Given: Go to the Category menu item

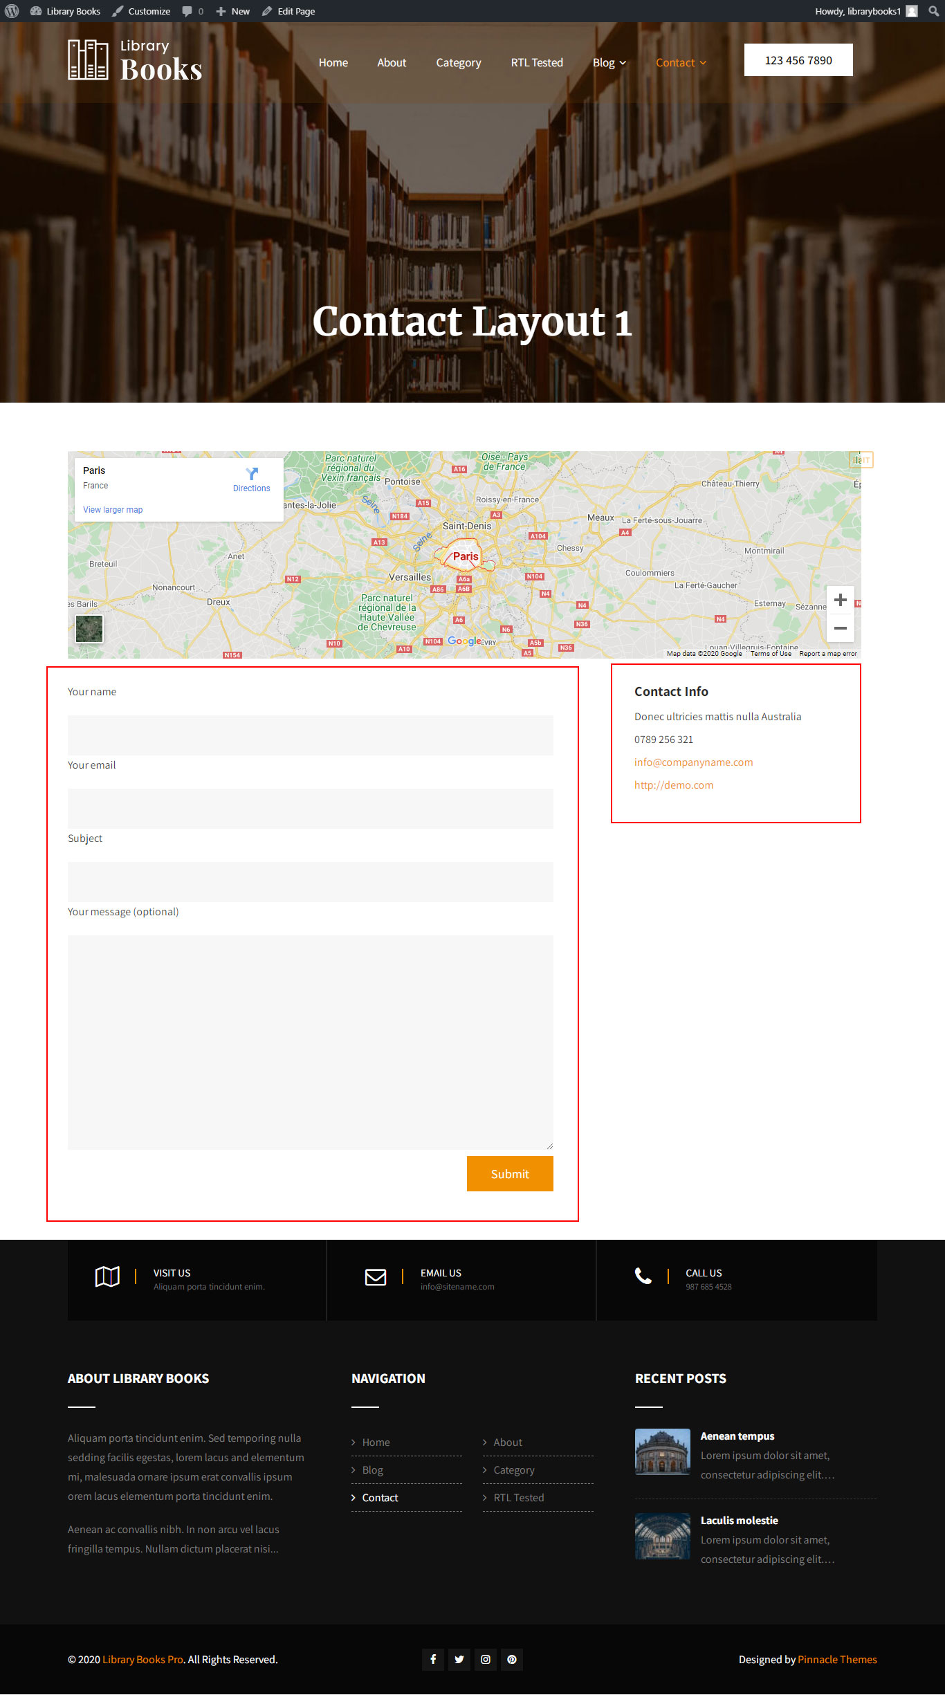Looking at the screenshot, I should (x=459, y=63).
